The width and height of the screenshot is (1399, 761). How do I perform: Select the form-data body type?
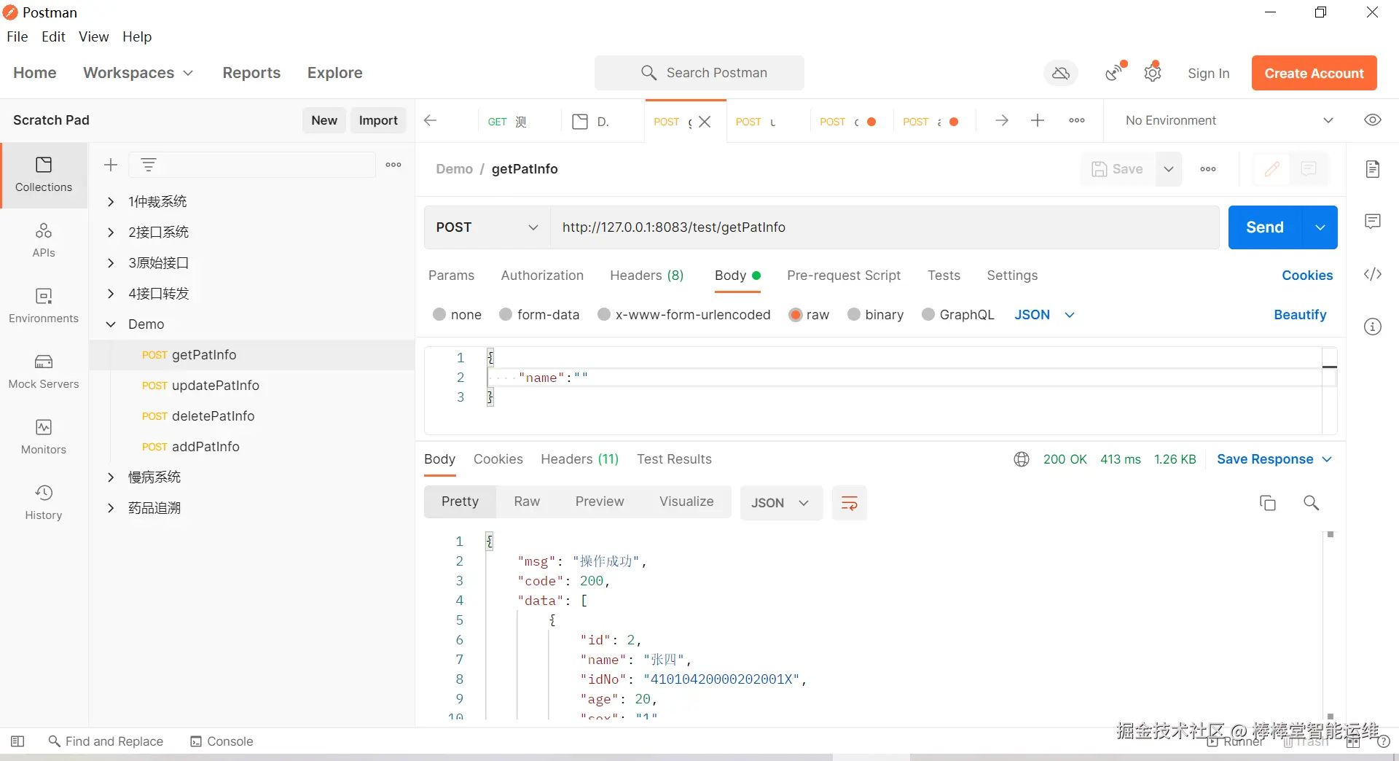click(x=506, y=315)
